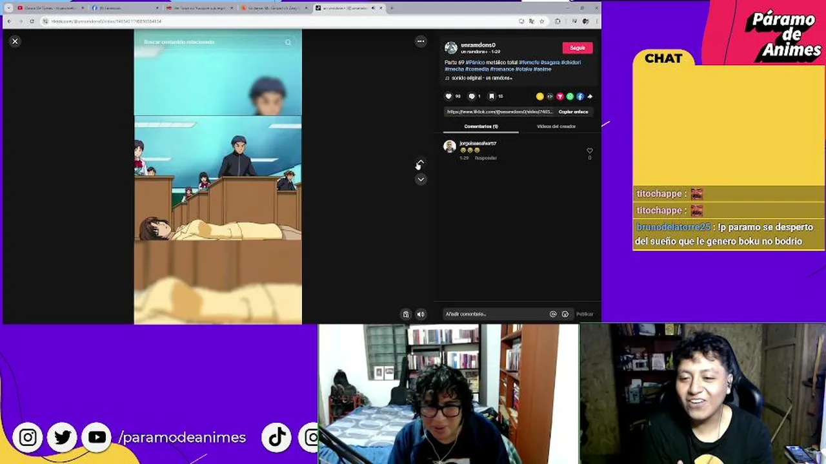826x464 pixels.
Task: Click the search magnifier icon above video
Action: tap(288, 42)
